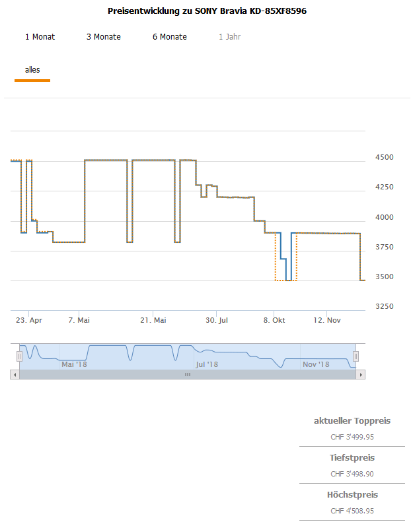Click the Preisentwicklung chart title
413x526 pixels.
point(207,11)
